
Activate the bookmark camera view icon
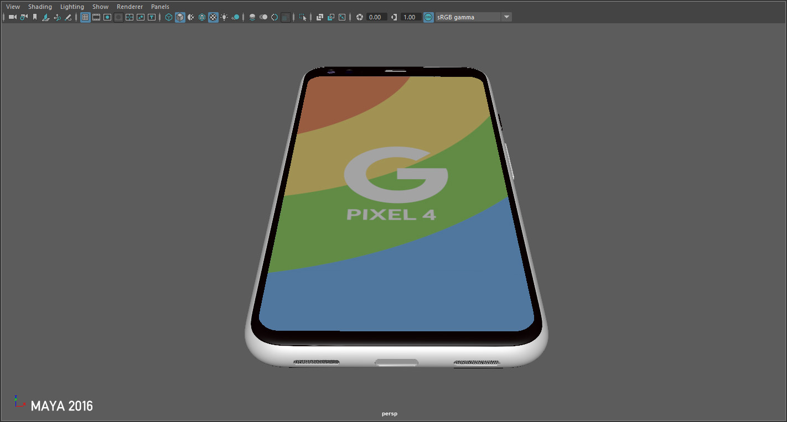[34, 17]
